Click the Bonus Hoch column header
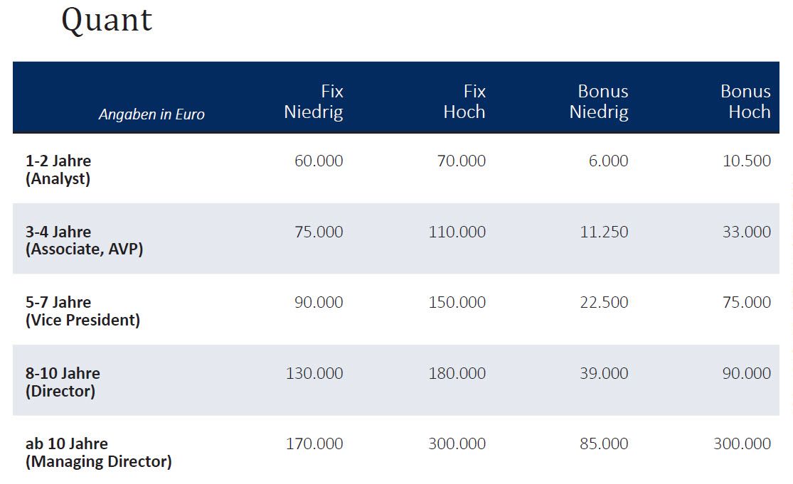The image size is (793, 484). click(x=745, y=102)
